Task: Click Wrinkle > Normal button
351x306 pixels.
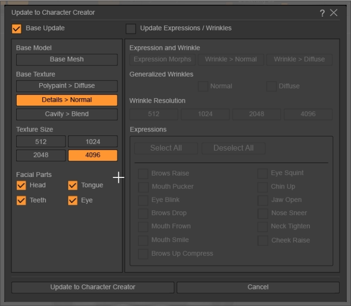Action: (231, 60)
